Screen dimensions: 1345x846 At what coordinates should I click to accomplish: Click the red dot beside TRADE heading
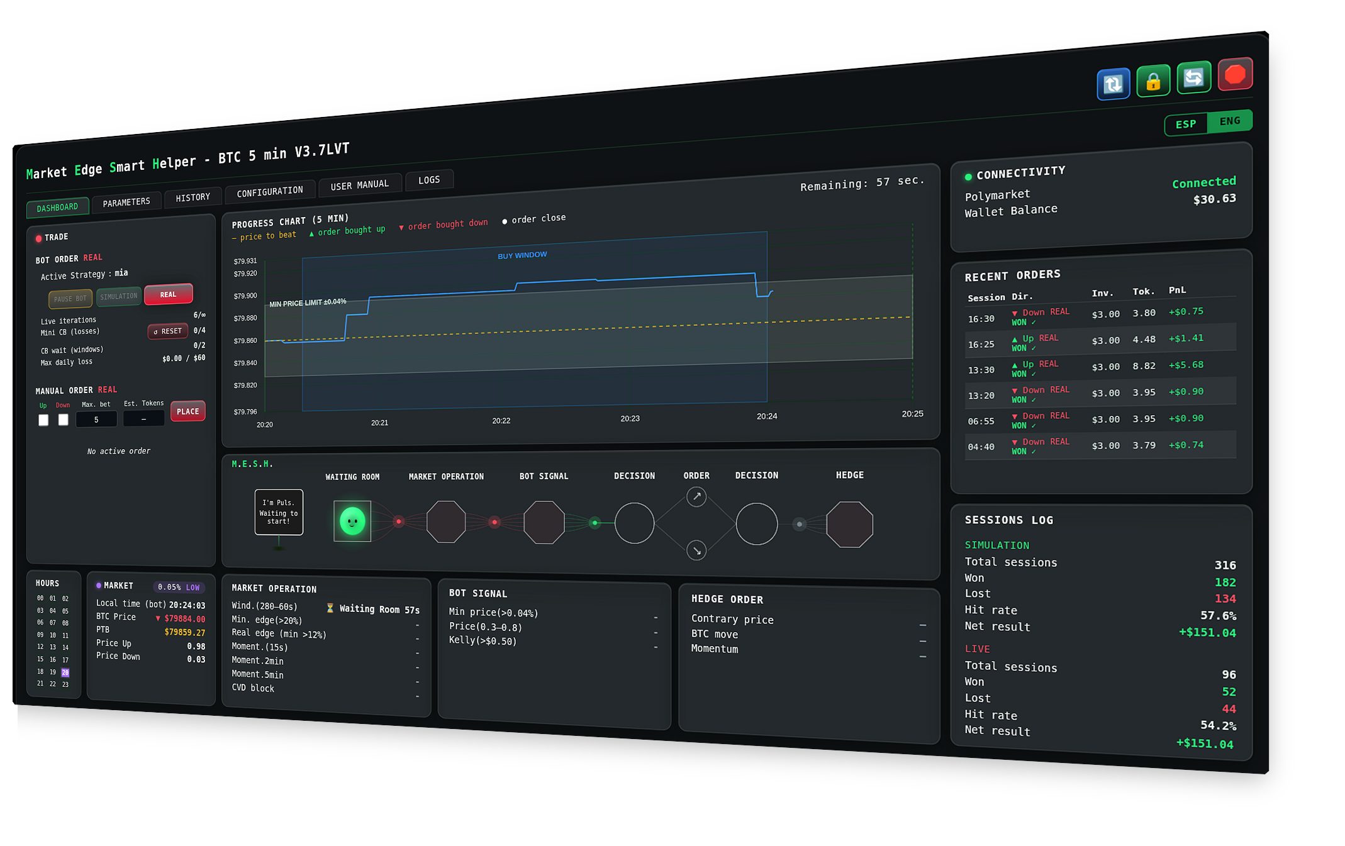pos(38,238)
